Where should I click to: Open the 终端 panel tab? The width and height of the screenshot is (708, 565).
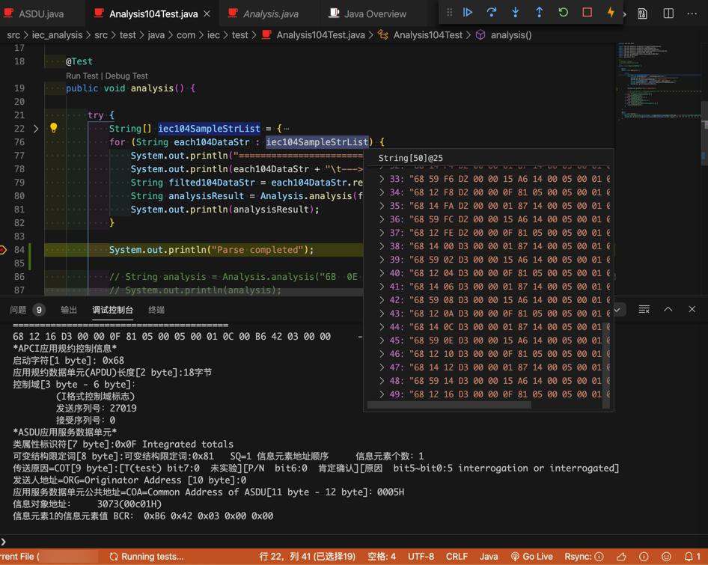156,310
